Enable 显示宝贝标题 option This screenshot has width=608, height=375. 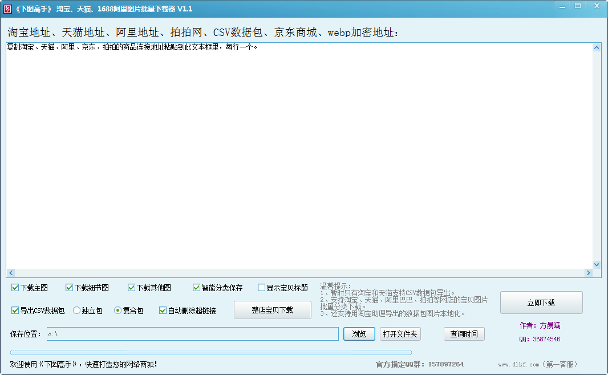click(261, 288)
